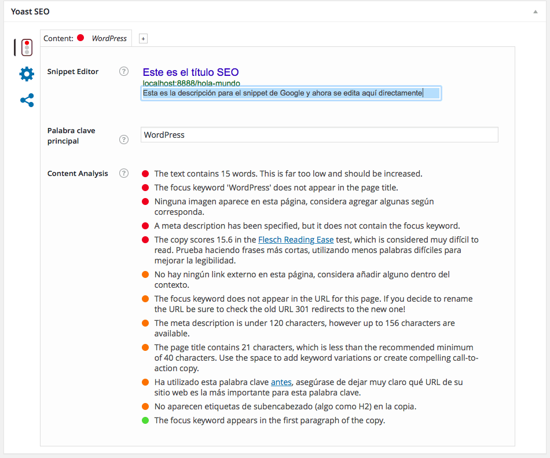The image size is (550, 458).
Task: Add a new keyword tab with plus button
Action: point(143,39)
